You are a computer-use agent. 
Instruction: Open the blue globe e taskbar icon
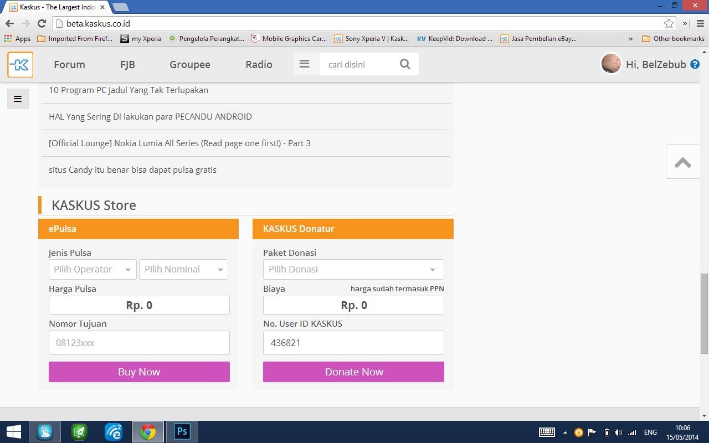coord(114,432)
